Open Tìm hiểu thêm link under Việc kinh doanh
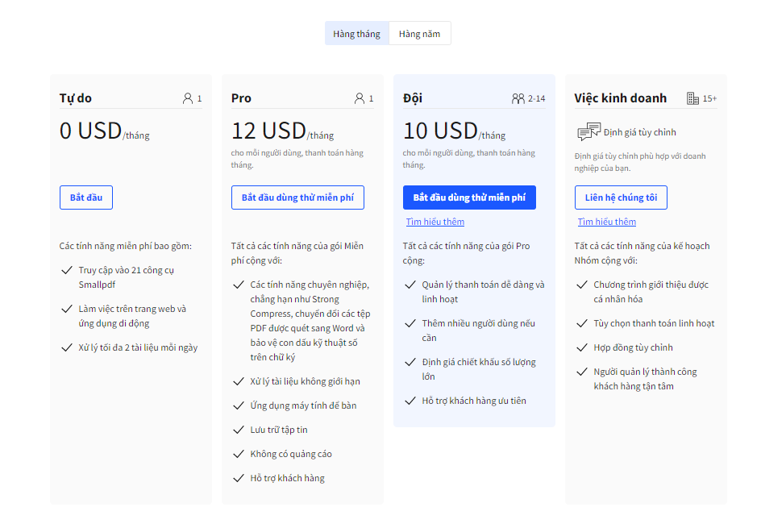Image resolution: width=761 pixels, height=528 pixels. point(606,222)
